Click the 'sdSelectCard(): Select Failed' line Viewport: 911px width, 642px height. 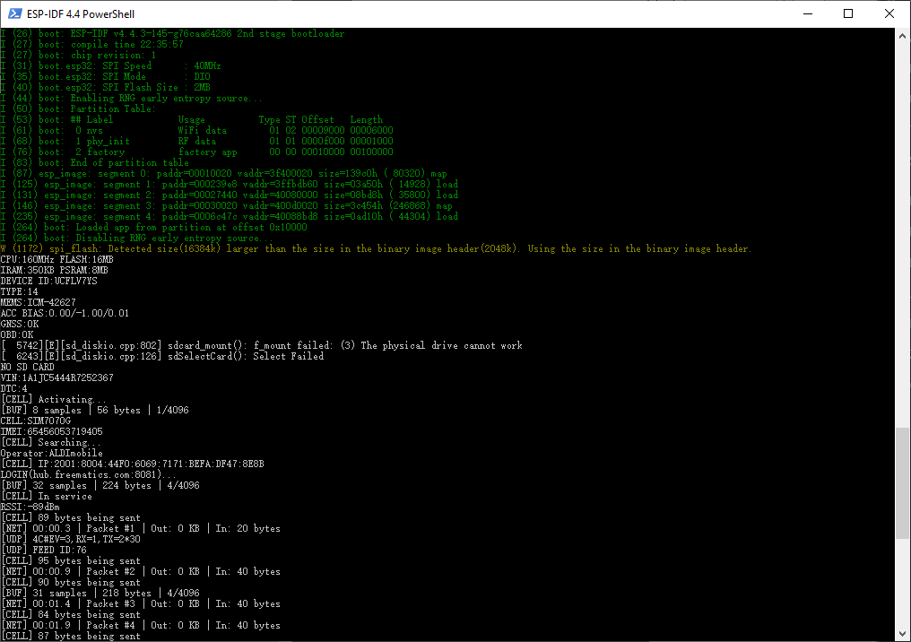[x=162, y=356]
